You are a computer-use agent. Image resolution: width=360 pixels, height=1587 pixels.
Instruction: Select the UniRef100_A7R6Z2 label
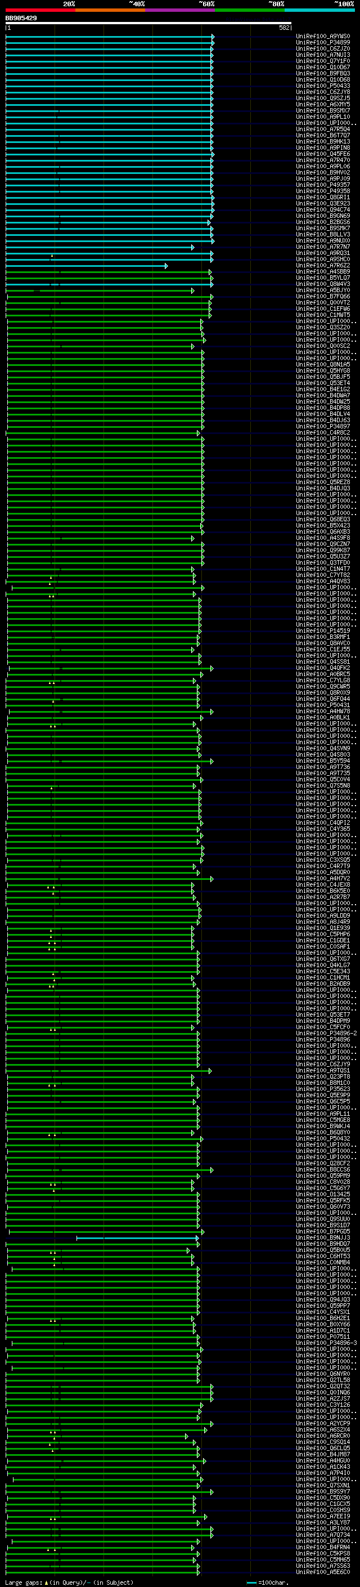click(x=323, y=266)
